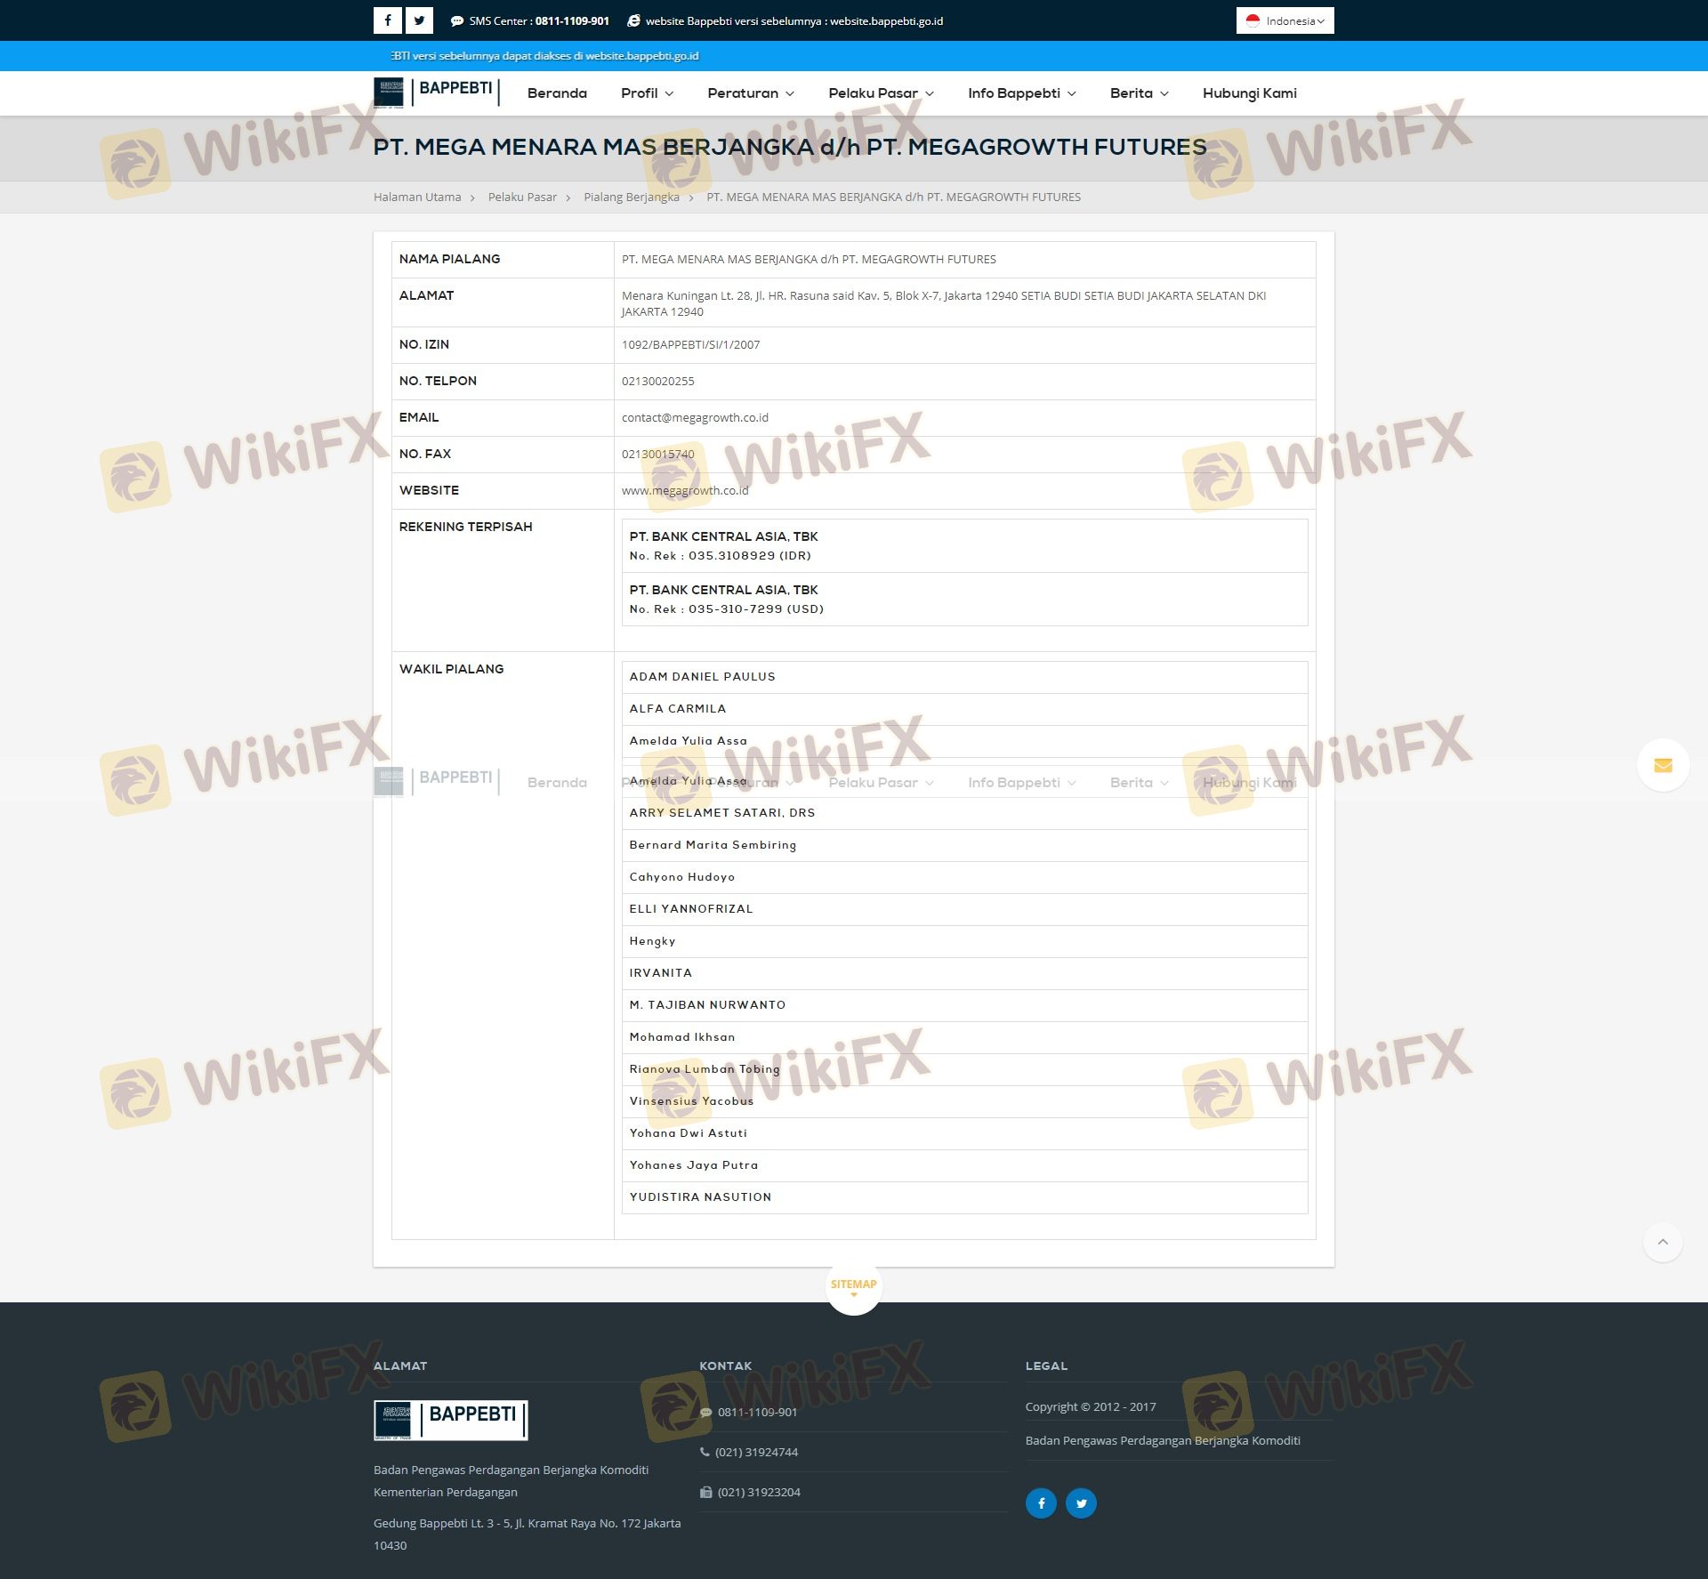Click Pialang Berjangka breadcrumb link

(631, 197)
